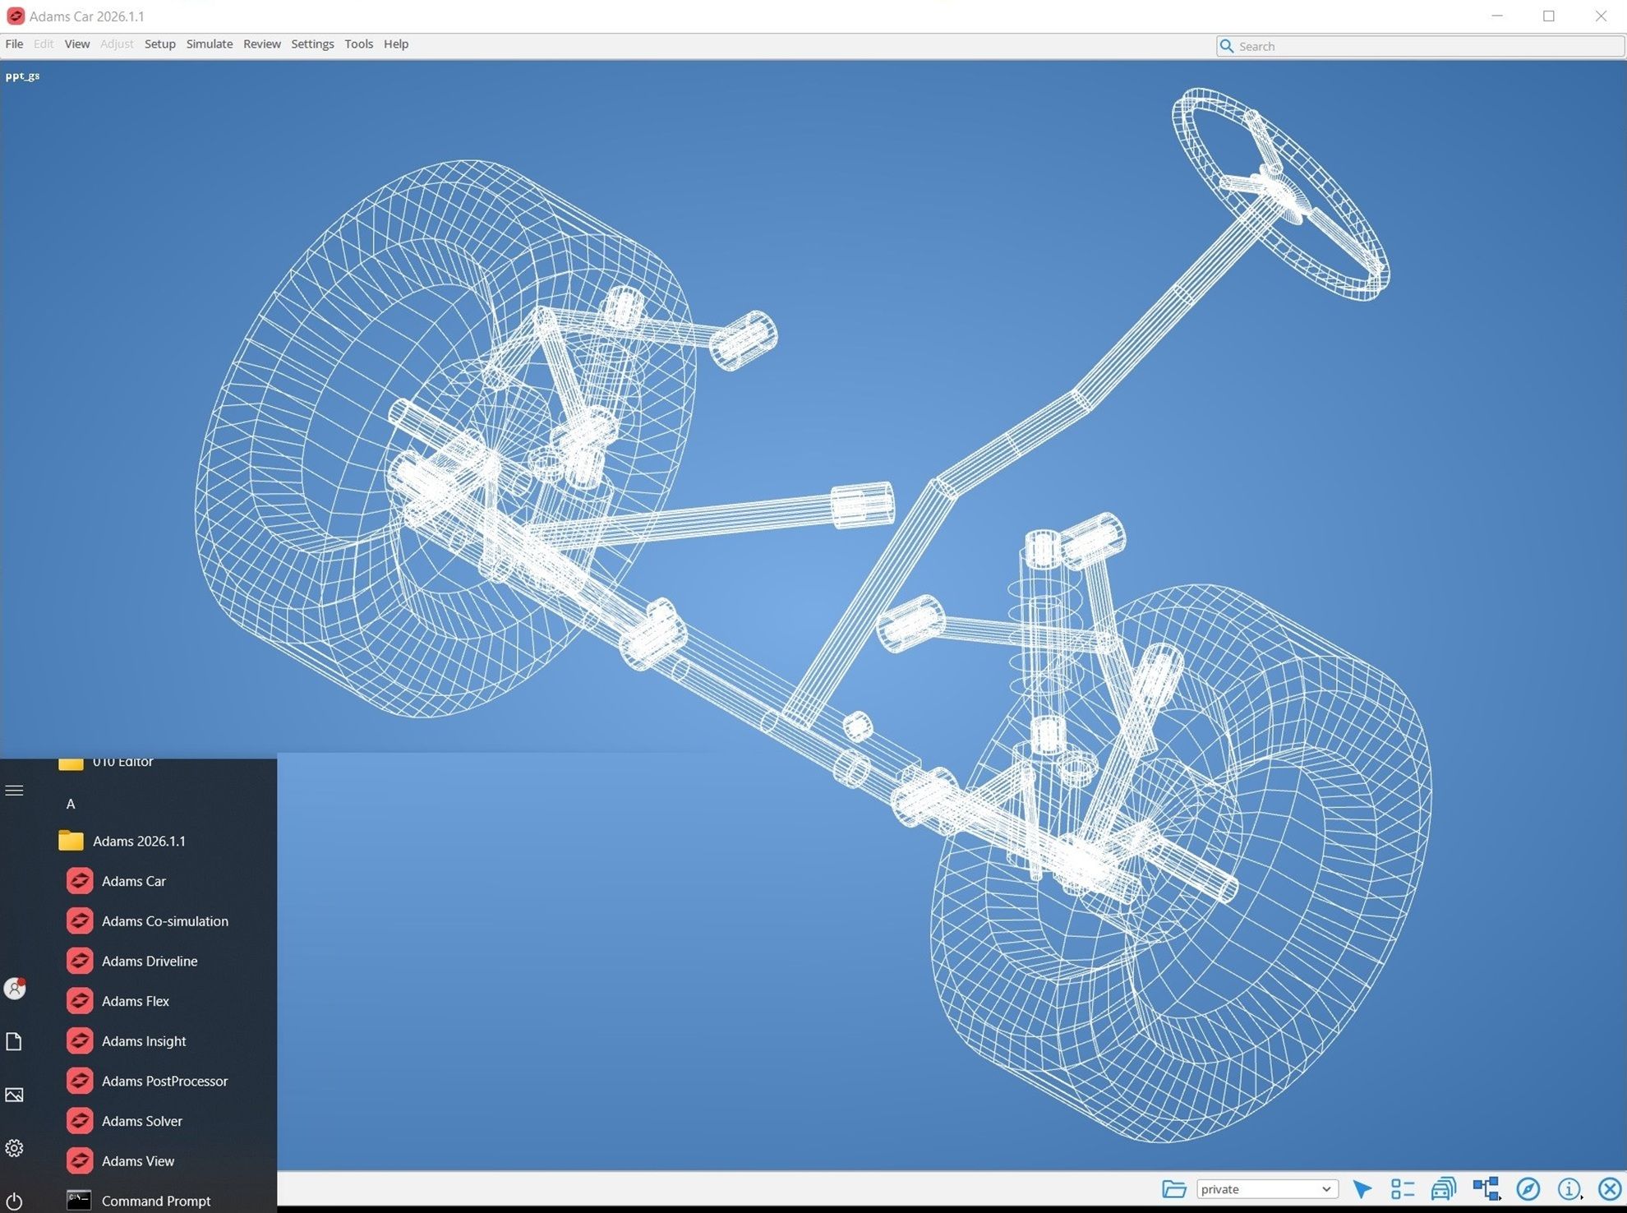This screenshot has height=1213, width=1627.
Task: Click the stacked cars assembly icon
Action: (x=1444, y=1189)
